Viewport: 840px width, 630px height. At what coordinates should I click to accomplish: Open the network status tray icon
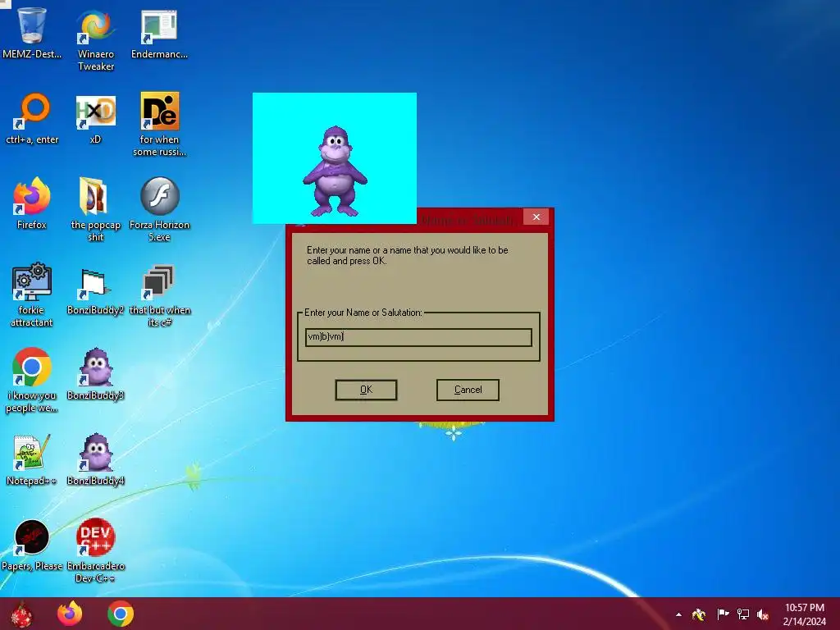pyautogui.click(x=743, y=614)
